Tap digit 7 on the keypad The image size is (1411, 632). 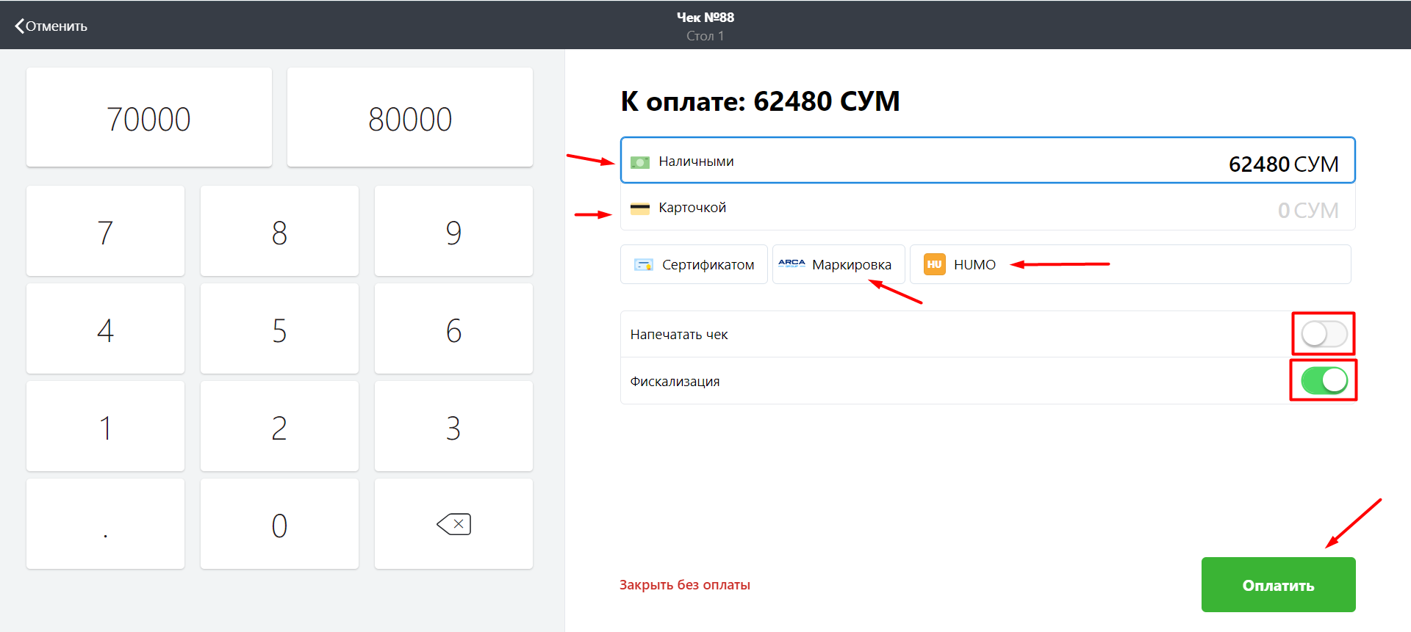(x=105, y=231)
